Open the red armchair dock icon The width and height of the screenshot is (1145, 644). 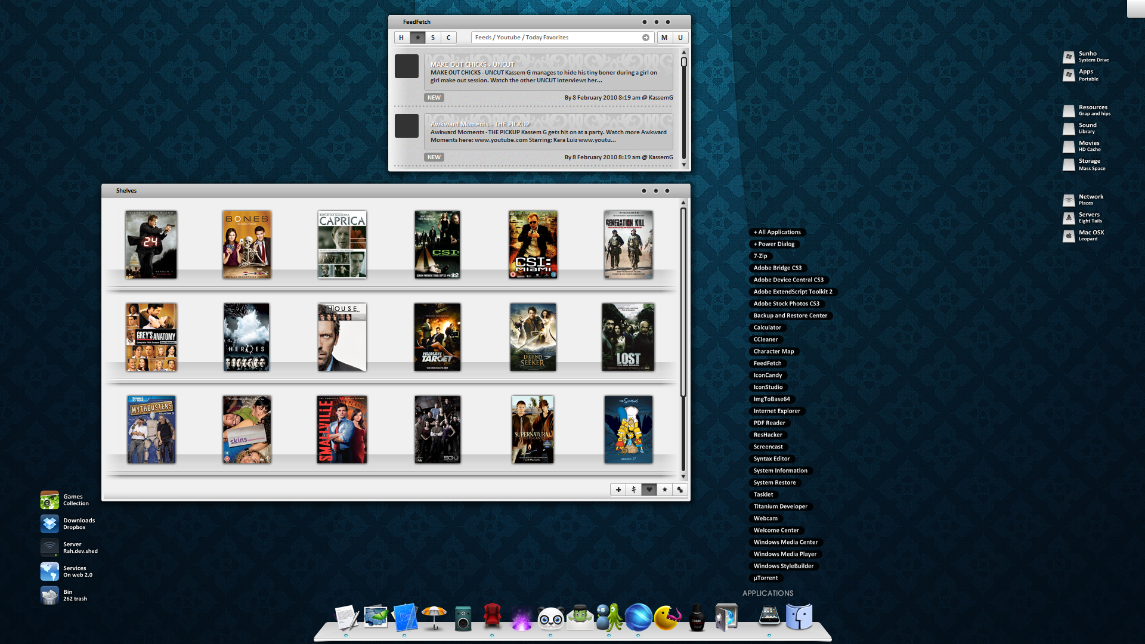(x=493, y=617)
